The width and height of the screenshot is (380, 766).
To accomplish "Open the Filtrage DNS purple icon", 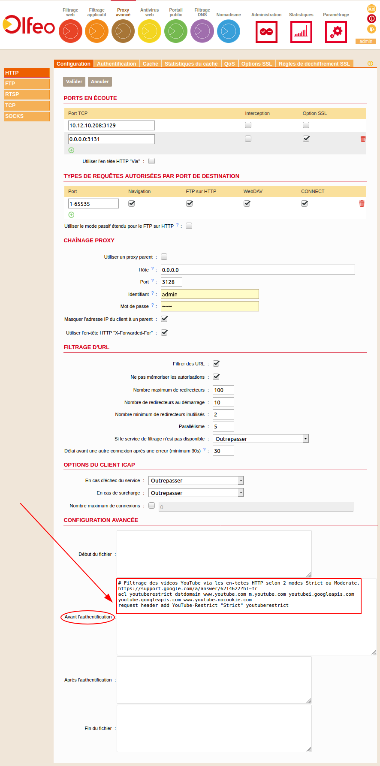I will point(202,31).
